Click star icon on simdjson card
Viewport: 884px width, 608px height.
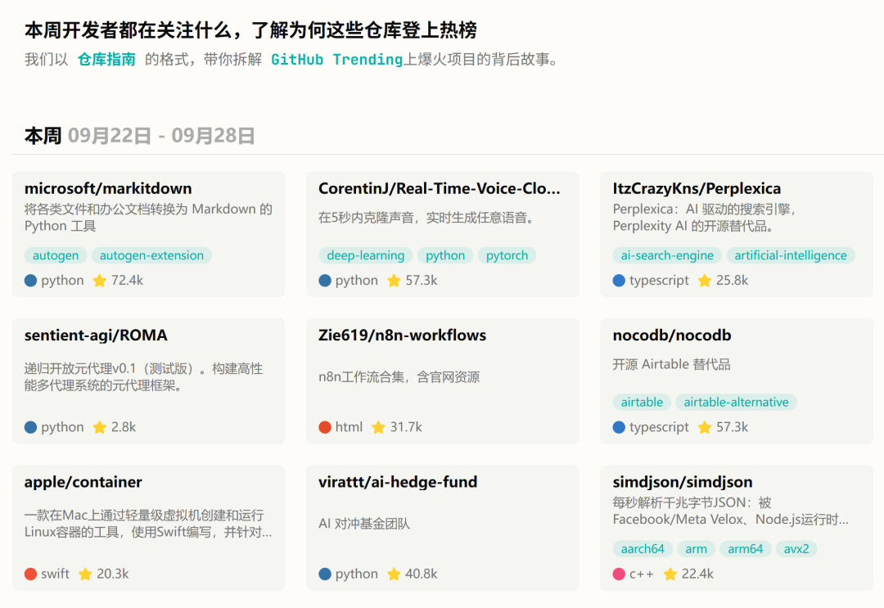point(670,574)
